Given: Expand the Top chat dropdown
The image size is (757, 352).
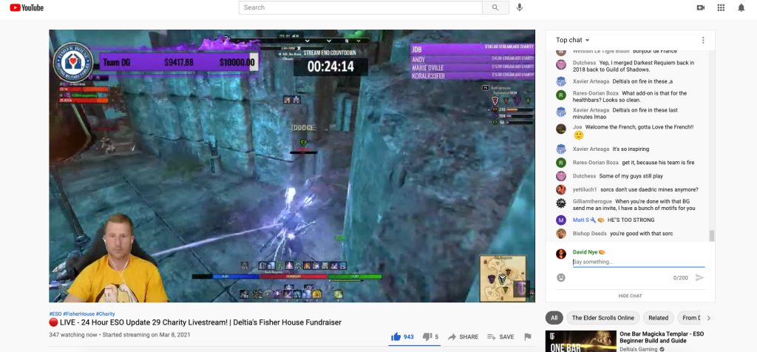Looking at the screenshot, I should (x=573, y=40).
